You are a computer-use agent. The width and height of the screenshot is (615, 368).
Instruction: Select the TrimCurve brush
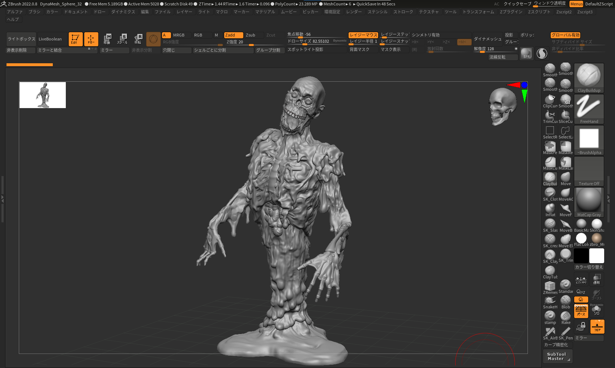coord(550,116)
